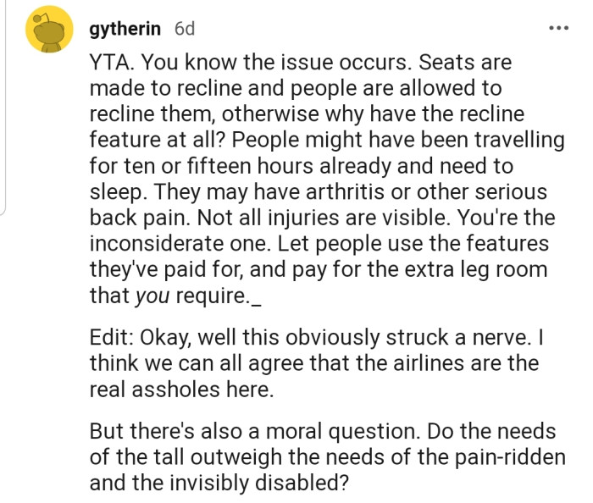Viewport: 593px width, 503px height.
Task: Click the 6d comment timestamp
Action: point(185,29)
